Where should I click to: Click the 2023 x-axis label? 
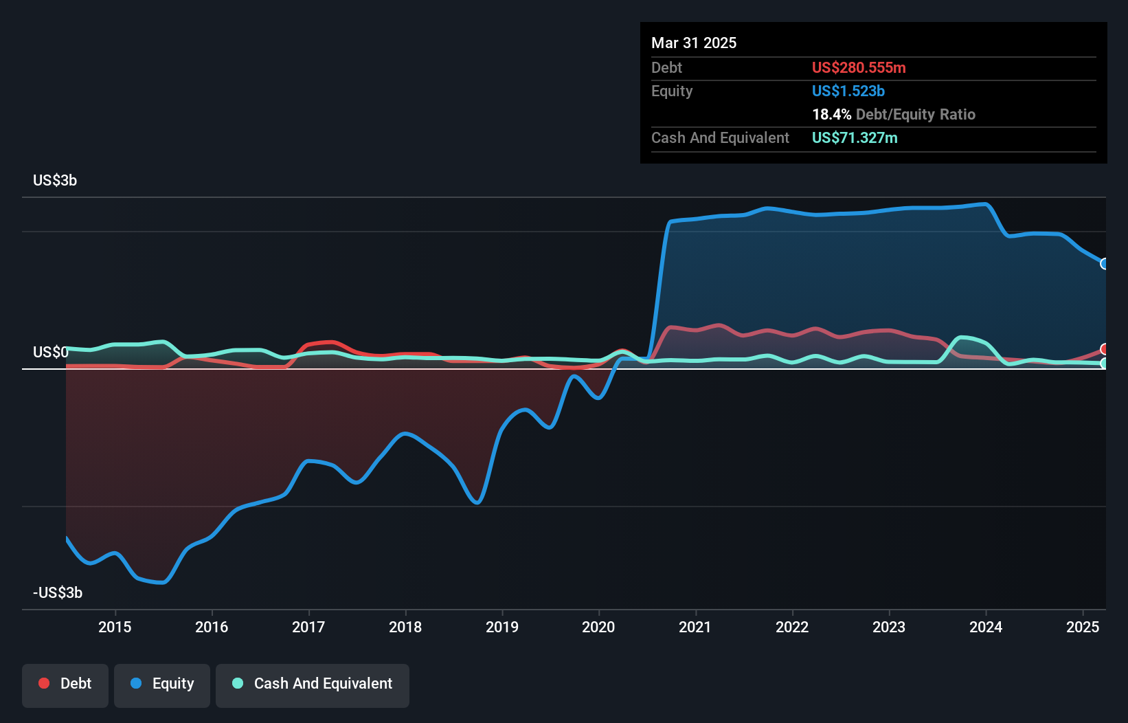[889, 627]
